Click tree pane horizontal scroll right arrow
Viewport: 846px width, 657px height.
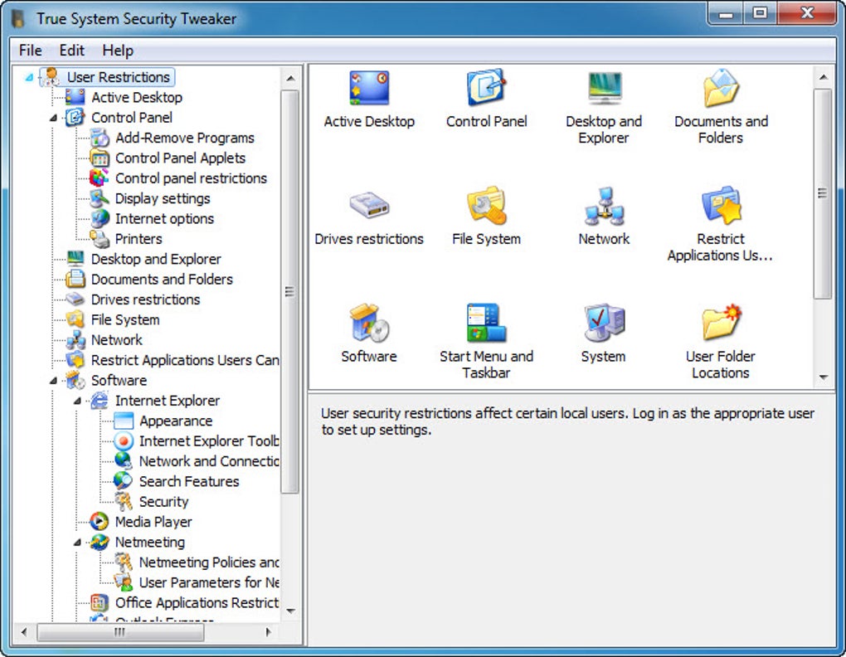click(x=268, y=631)
